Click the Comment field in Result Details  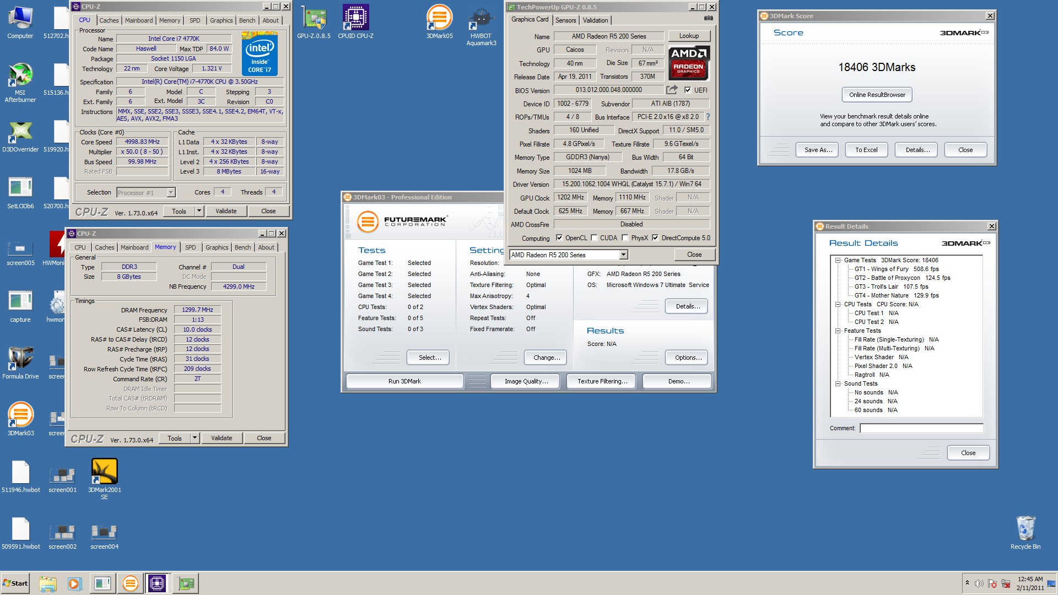pyautogui.click(x=921, y=428)
